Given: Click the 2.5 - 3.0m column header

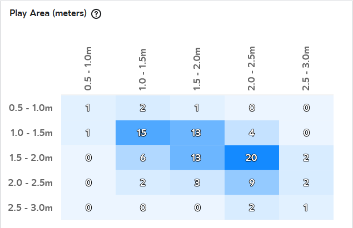Looking at the screenshot, I should point(306,68).
